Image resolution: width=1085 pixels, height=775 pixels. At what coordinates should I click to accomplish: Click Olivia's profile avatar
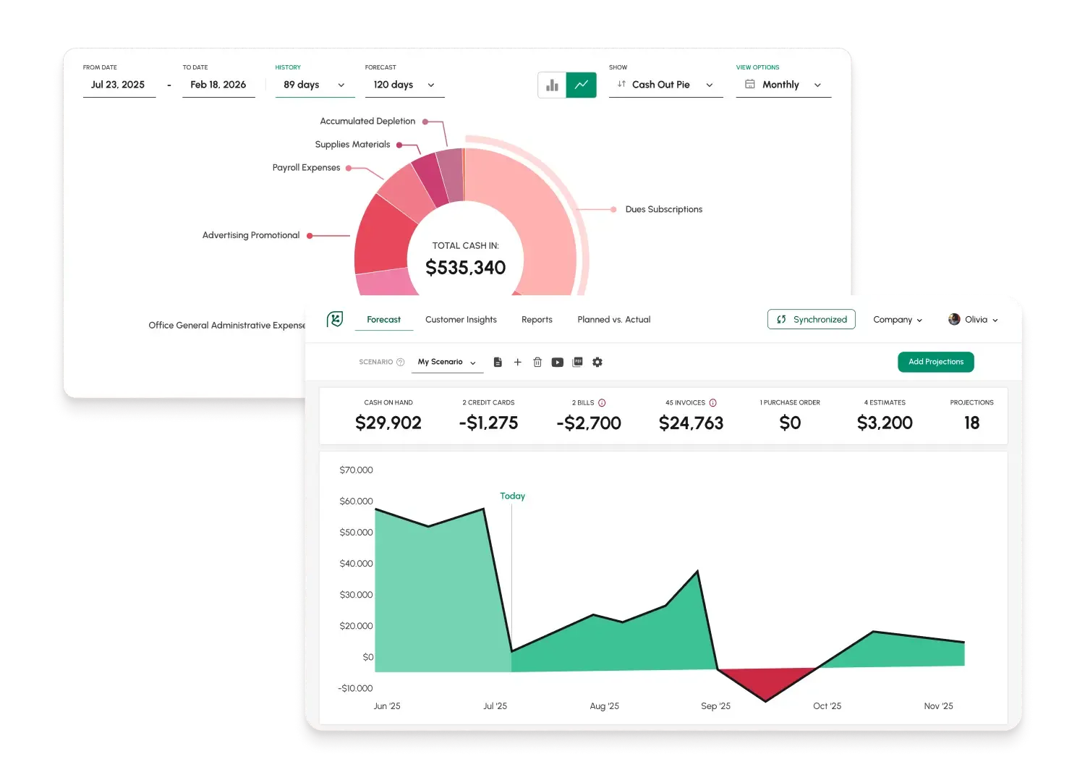click(954, 319)
